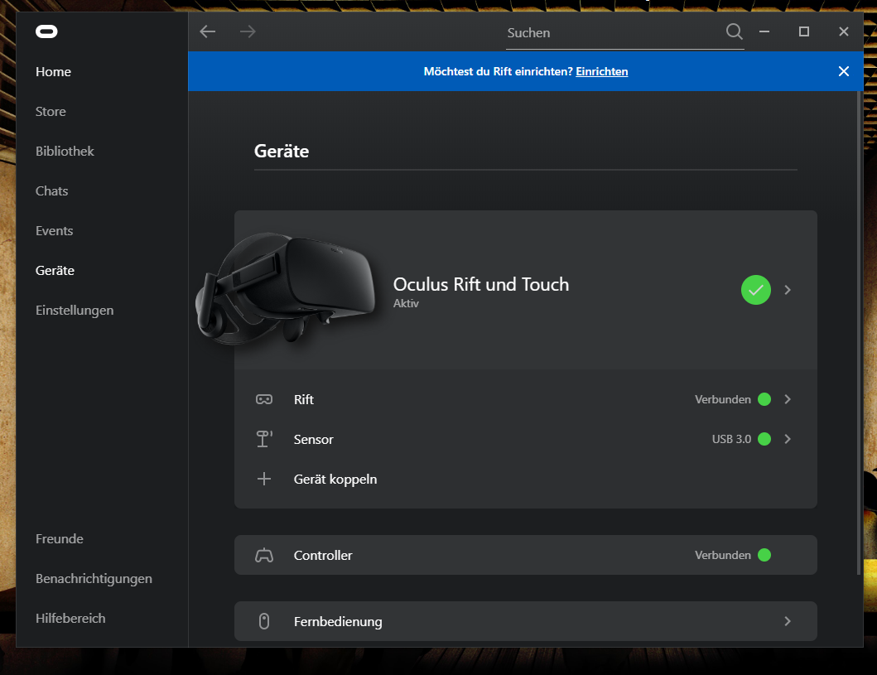Viewport: 877px width, 675px height.
Task: Click the Rift headset image
Action: point(286,289)
